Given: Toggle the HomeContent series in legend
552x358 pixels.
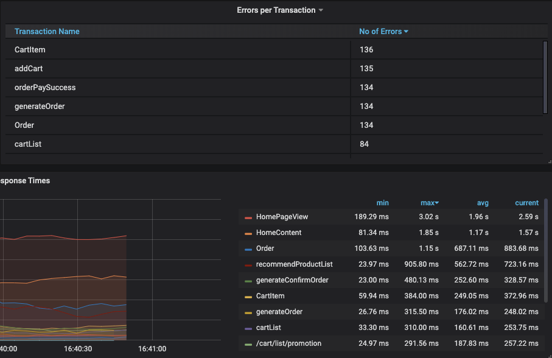Looking at the screenshot, I should point(279,233).
